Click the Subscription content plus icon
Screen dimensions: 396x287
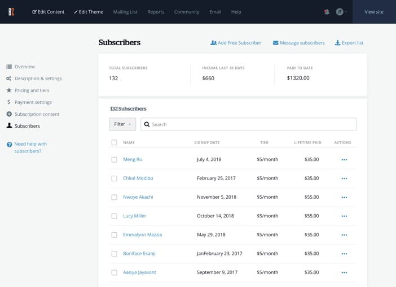9,114
